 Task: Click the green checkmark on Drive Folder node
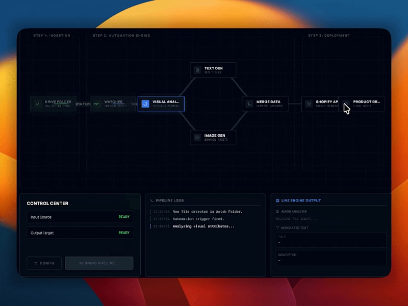click(38, 104)
